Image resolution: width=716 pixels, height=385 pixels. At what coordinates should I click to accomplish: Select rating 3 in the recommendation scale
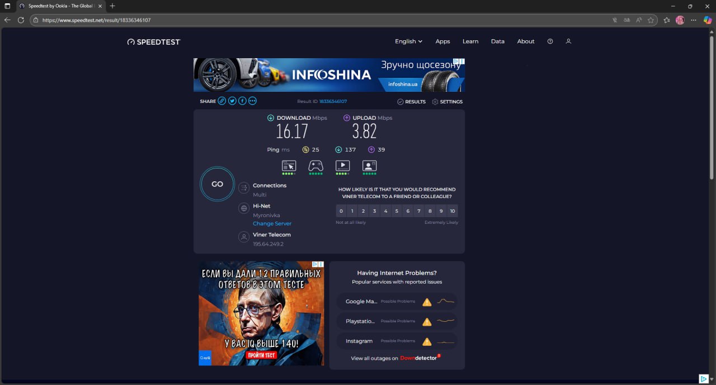[375, 211]
